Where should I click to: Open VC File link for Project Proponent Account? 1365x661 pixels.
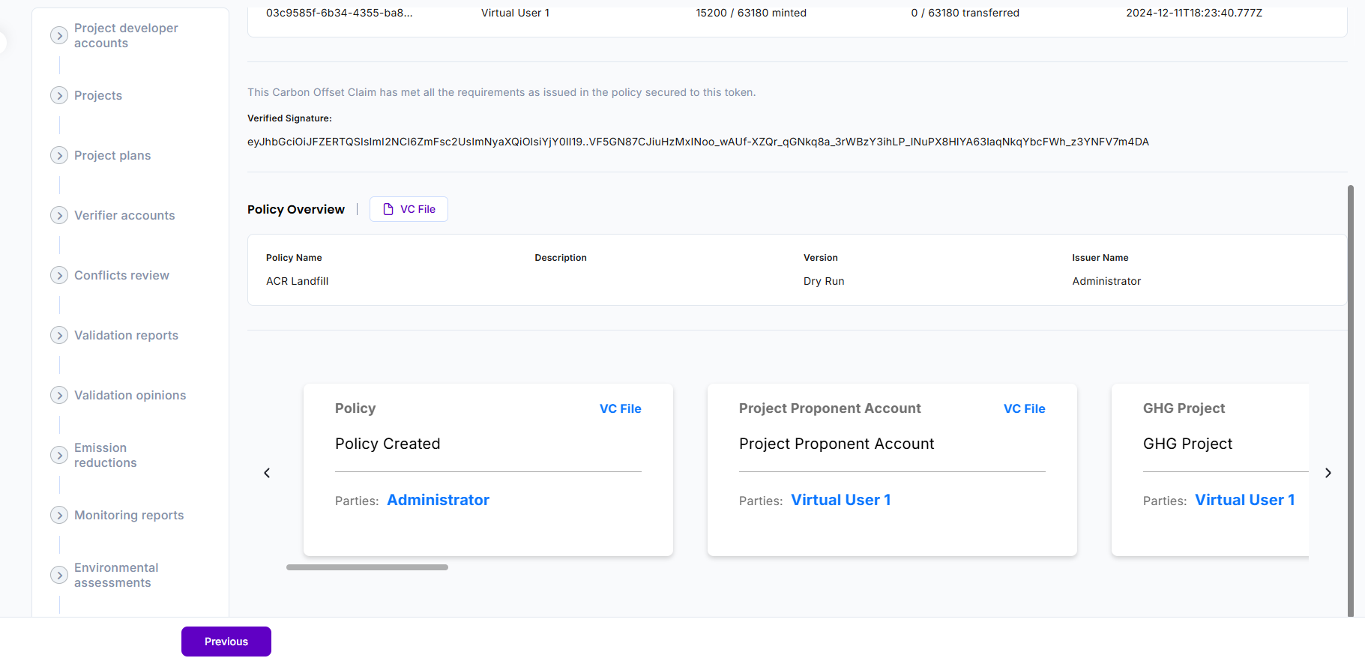click(x=1024, y=408)
